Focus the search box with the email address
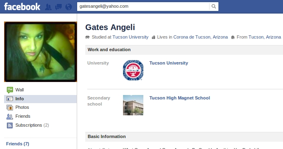Screen dimensions: 283x149 pyautogui.click(x=143, y=6)
